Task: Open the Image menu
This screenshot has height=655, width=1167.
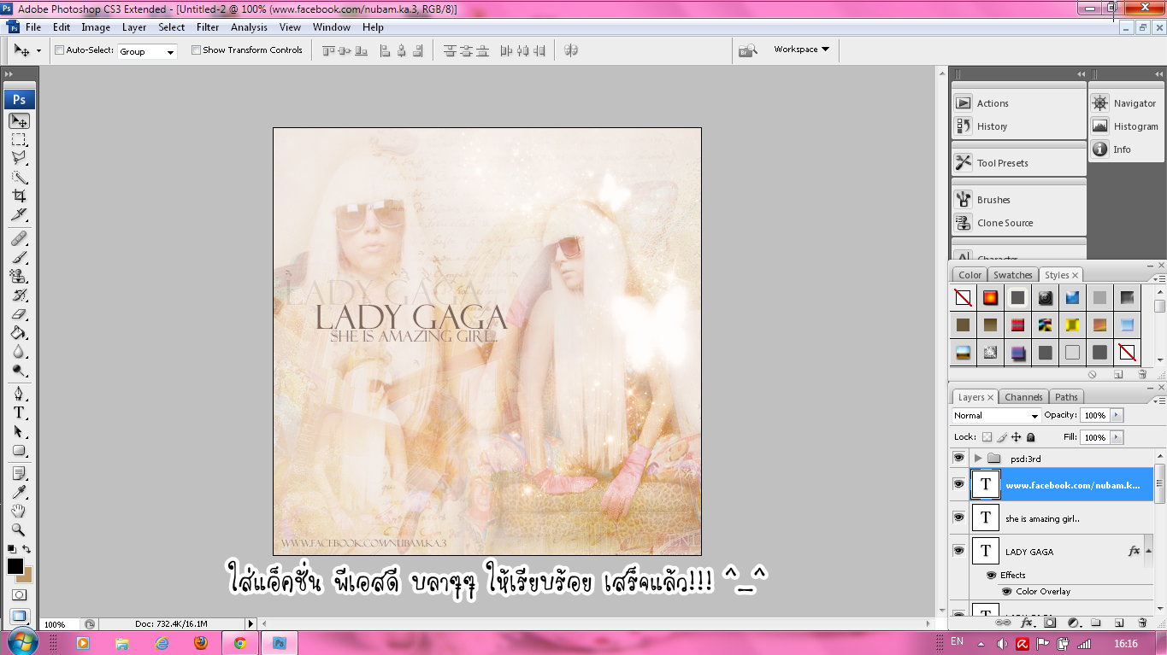Action: tap(96, 27)
